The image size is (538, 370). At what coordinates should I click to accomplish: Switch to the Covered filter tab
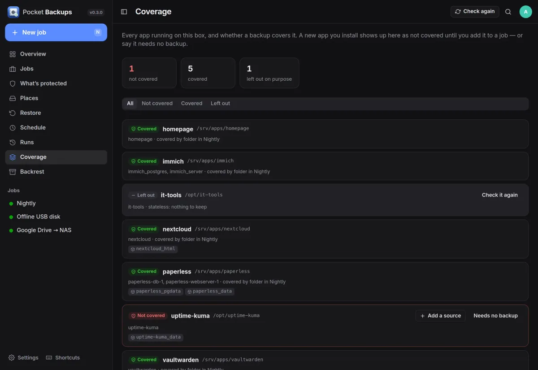(x=191, y=103)
